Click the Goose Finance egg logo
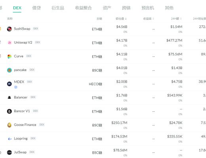Screen dimensions: 206x158 [10, 125]
